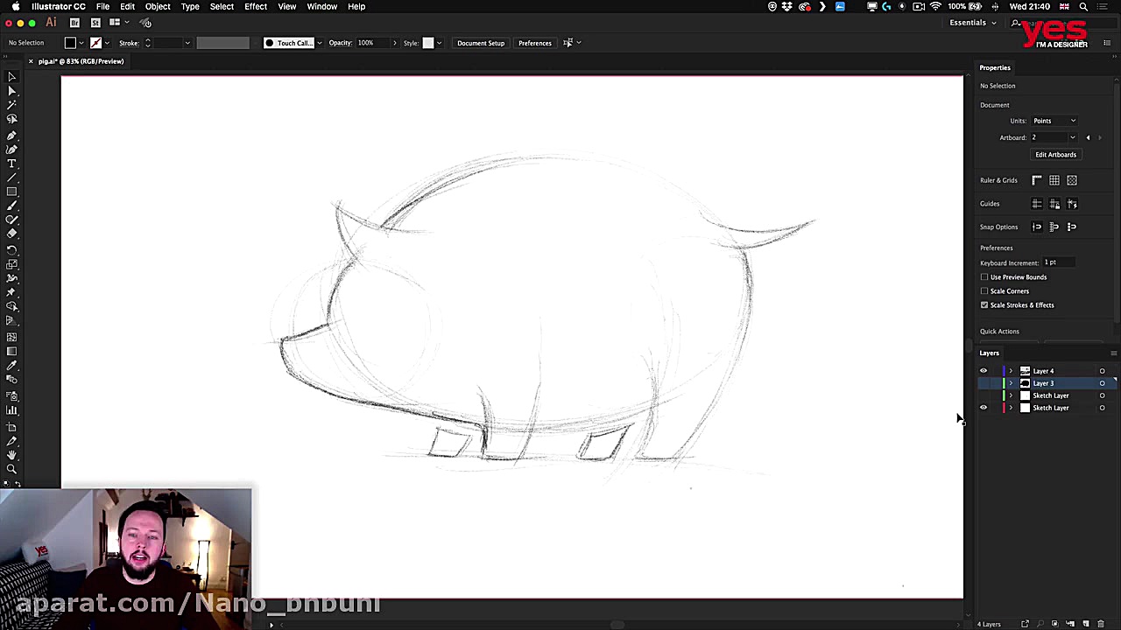Open the Effect menu
The height and width of the screenshot is (630, 1121).
pyautogui.click(x=256, y=6)
